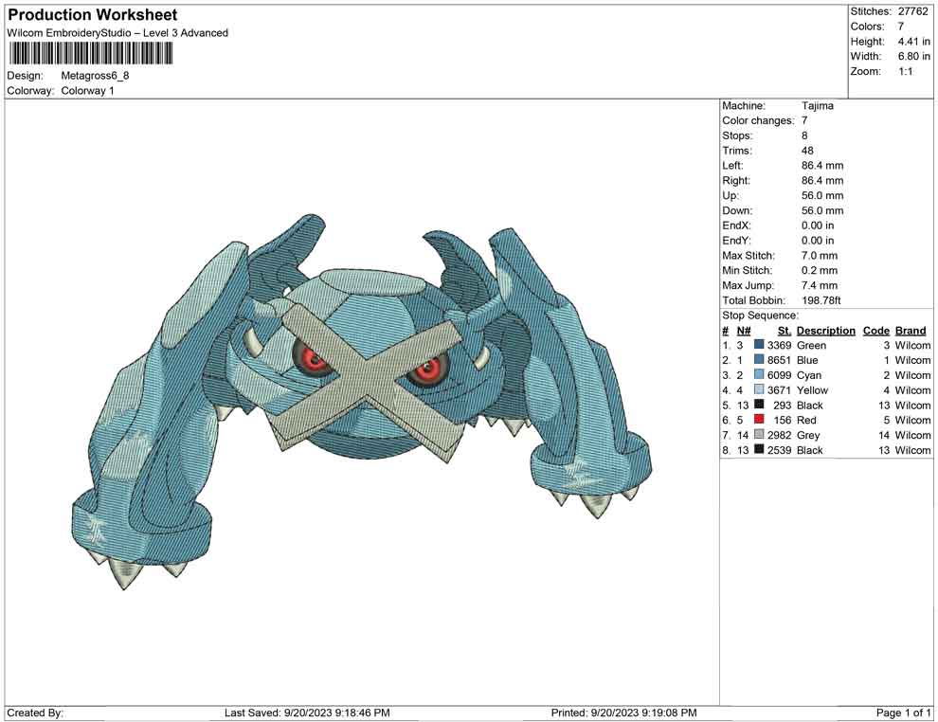Click the Page 1 of 1 indicator
Image resolution: width=938 pixels, height=722 pixels.
(x=903, y=713)
